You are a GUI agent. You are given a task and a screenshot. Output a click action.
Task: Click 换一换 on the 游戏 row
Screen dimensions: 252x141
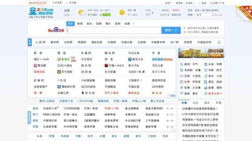point(170,108)
